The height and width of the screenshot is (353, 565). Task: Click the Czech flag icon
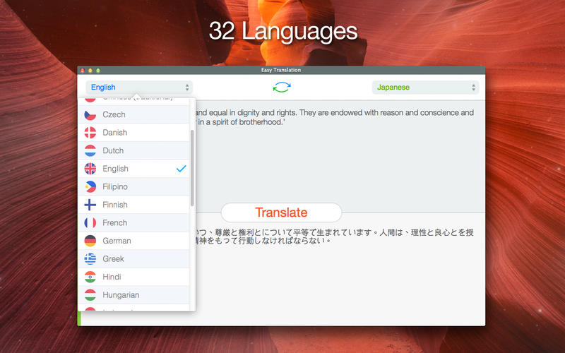[x=90, y=114]
